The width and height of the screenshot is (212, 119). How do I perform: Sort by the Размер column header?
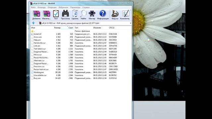[x=57, y=28]
